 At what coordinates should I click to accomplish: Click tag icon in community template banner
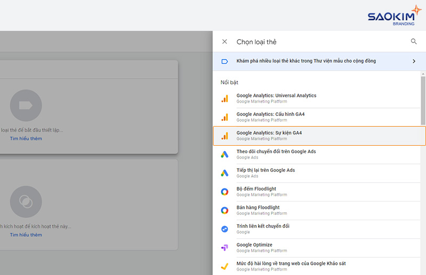click(x=225, y=61)
